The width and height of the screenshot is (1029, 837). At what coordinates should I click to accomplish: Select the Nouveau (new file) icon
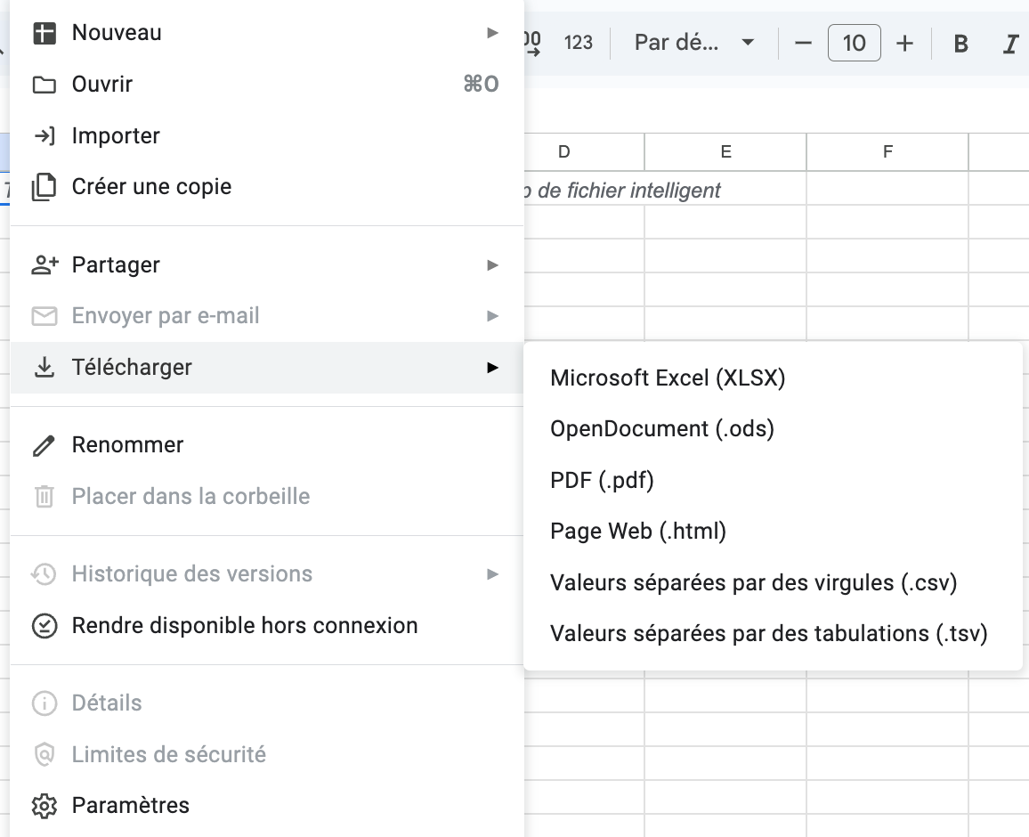click(43, 32)
